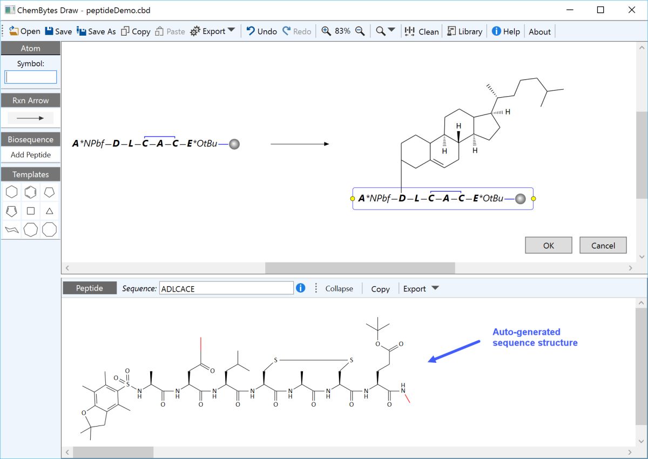Image resolution: width=648 pixels, height=459 pixels.
Task: Open the Library panel
Action: 464,31
